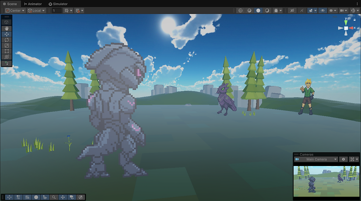Viewport: 361px width, 201px height.
Task: Expand the gizmos dropdown arrow
Action: pos(358,11)
